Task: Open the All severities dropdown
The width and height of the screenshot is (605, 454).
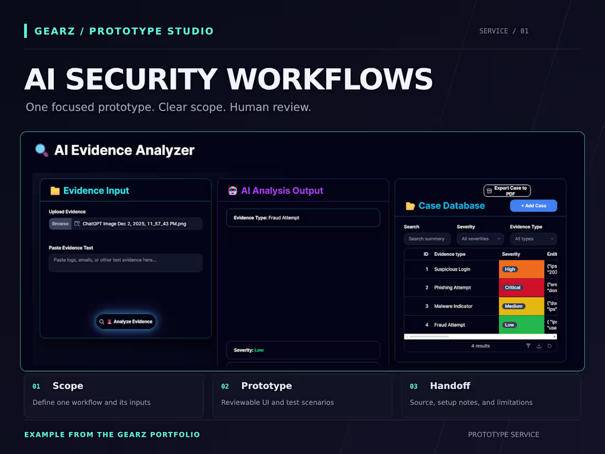Action: (480, 239)
